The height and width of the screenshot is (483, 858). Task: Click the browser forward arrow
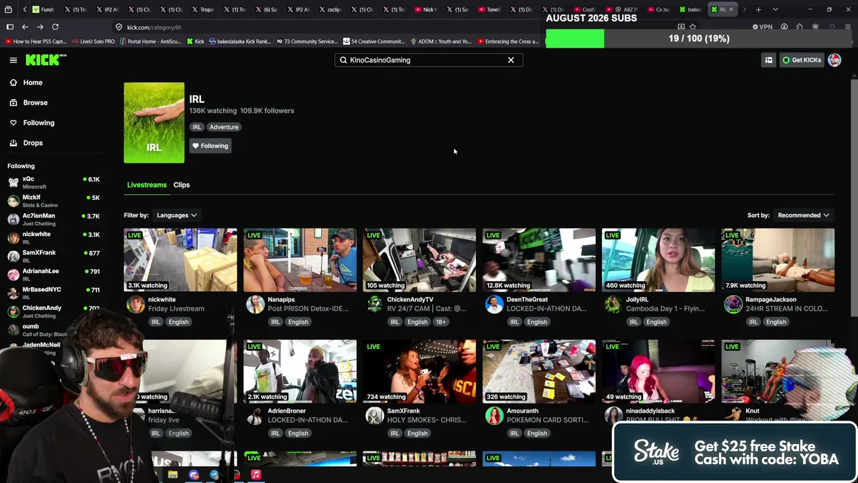point(40,27)
